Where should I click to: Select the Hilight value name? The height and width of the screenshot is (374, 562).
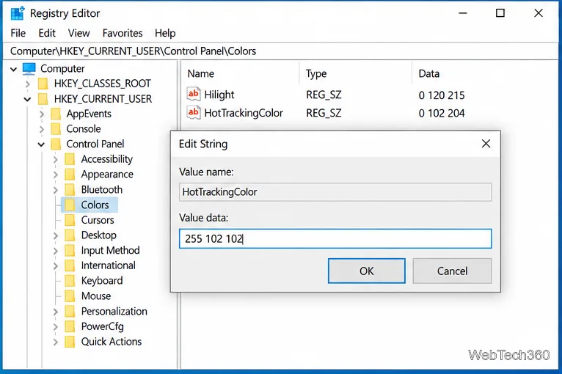[219, 95]
